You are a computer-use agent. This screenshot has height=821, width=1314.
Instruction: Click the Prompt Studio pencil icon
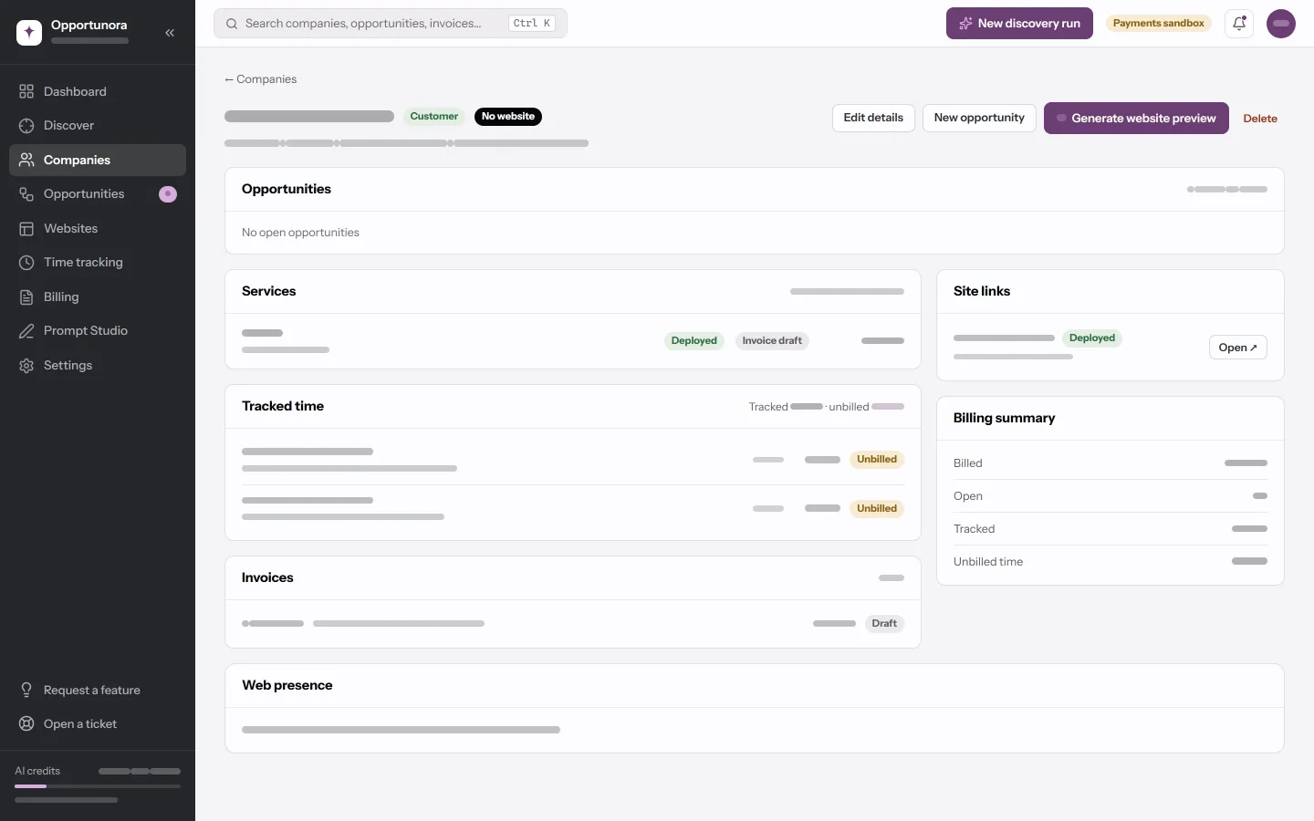click(x=26, y=331)
